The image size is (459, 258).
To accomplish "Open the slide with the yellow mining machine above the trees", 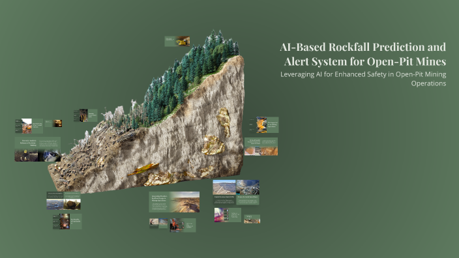I will (x=177, y=41).
